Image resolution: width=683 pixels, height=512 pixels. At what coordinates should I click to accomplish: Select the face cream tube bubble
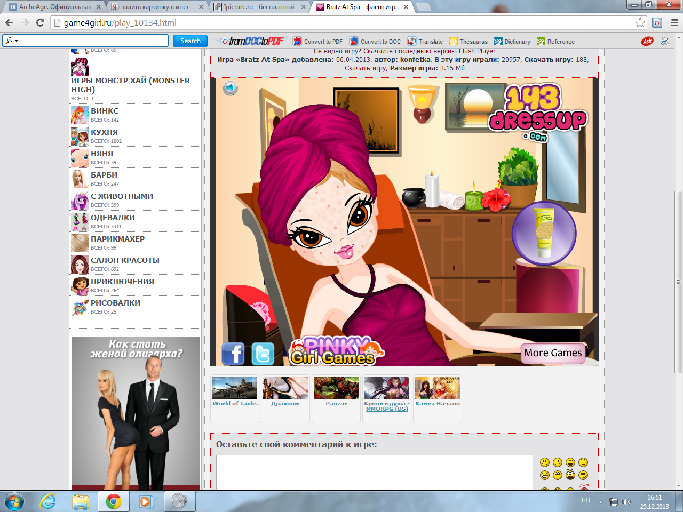coord(544,233)
